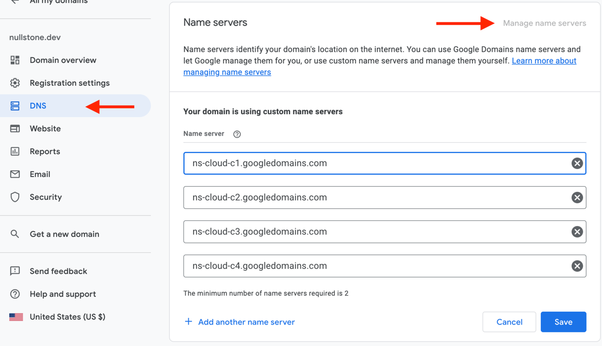Open Reports using its chart icon
Viewport: 602px width, 346px height.
(16, 151)
